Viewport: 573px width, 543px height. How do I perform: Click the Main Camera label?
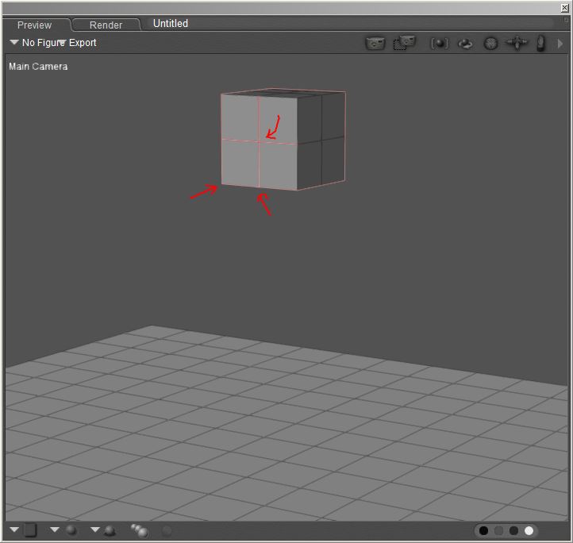[38, 67]
